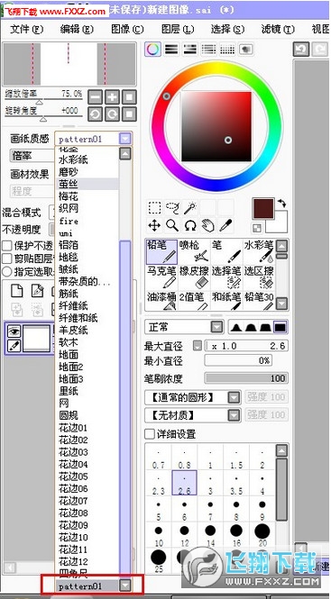Screen dimensions: 331x599
Task: Click the dark red foreground color swatch
Action: 263,209
